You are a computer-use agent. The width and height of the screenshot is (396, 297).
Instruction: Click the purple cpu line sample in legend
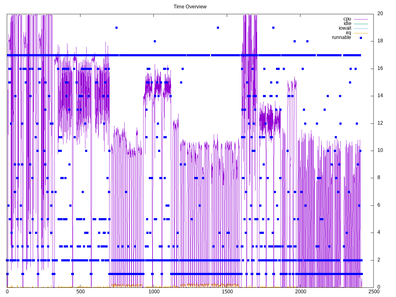pyautogui.click(x=361, y=19)
